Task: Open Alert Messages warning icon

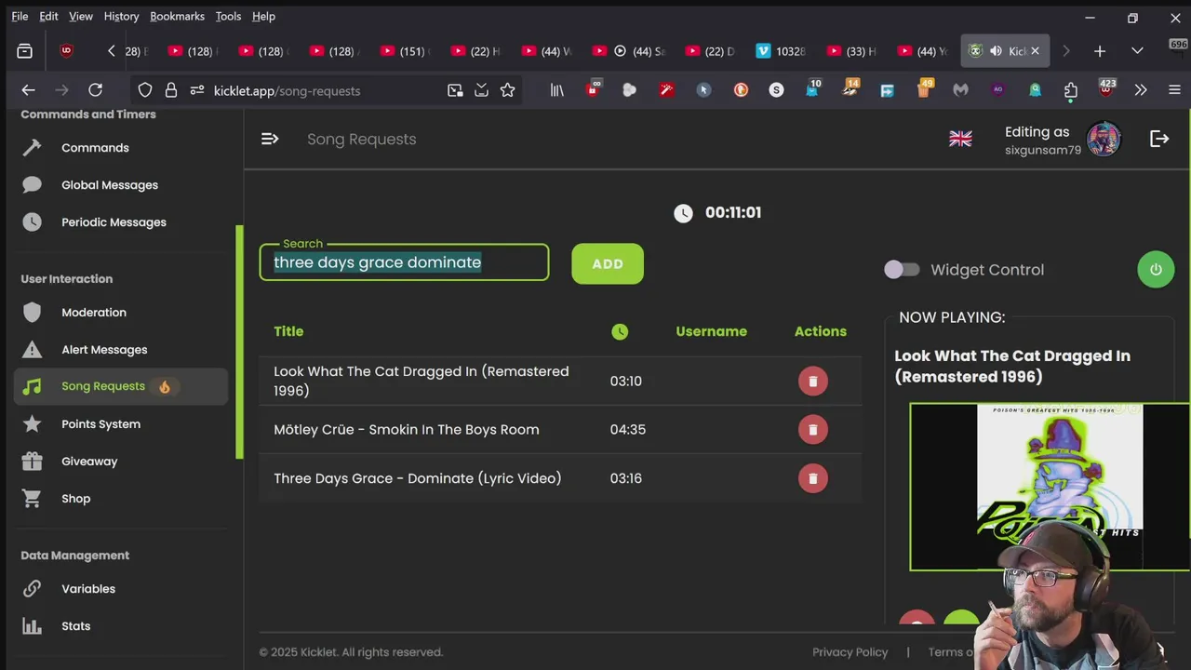Action: (32, 350)
